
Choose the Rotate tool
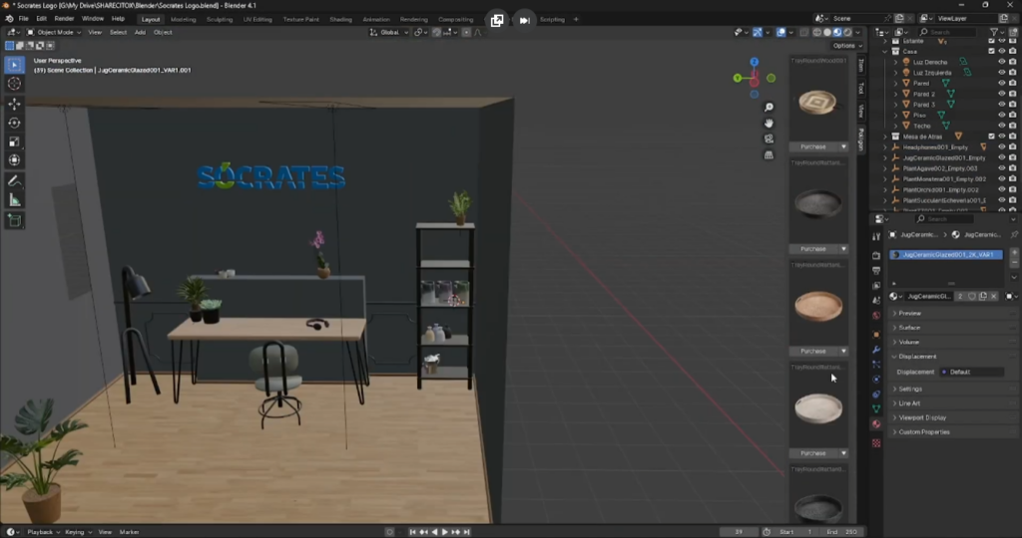14,123
